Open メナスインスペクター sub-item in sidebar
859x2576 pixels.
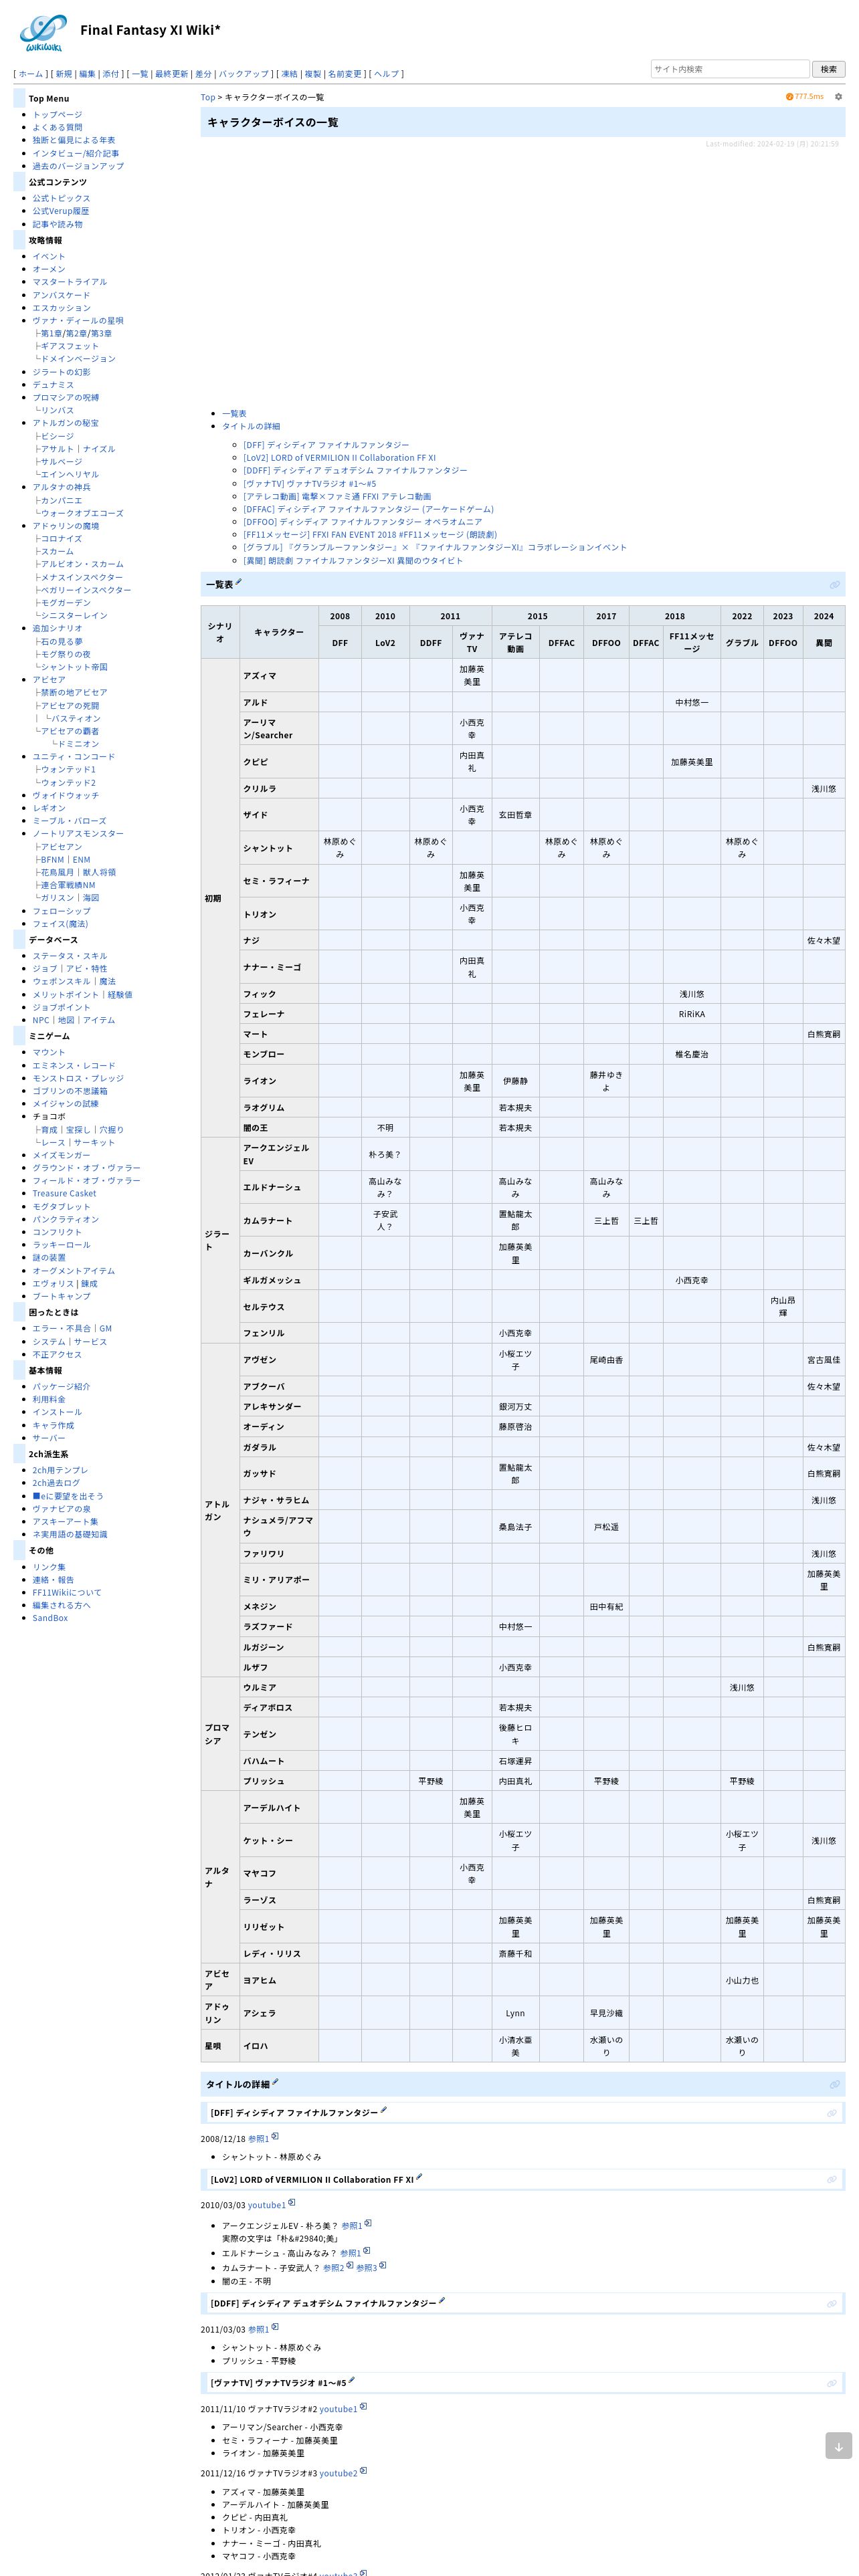(x=82, y=577)
